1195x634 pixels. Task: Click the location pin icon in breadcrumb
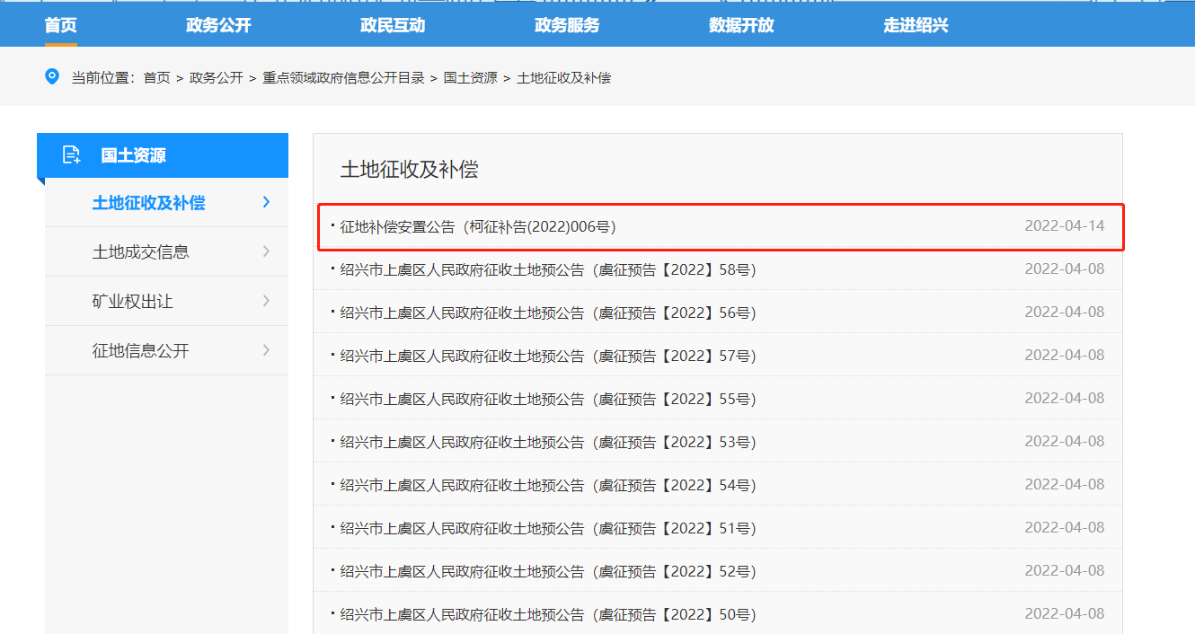click(52, 76)
